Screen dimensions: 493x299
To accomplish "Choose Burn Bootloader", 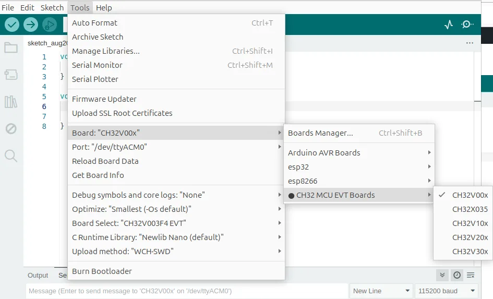I will (176, 271).
